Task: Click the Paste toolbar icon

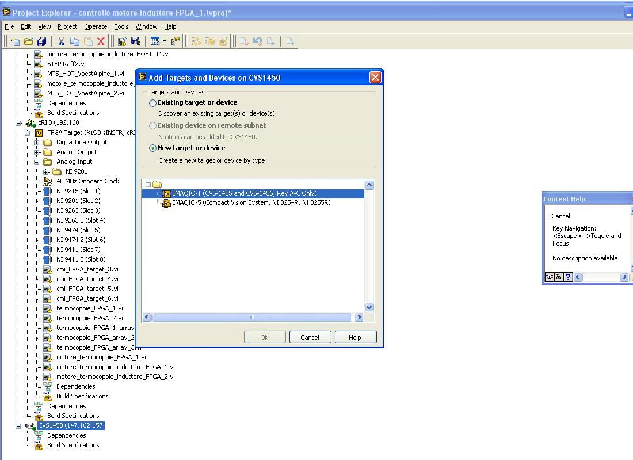Action: [88, 41]
